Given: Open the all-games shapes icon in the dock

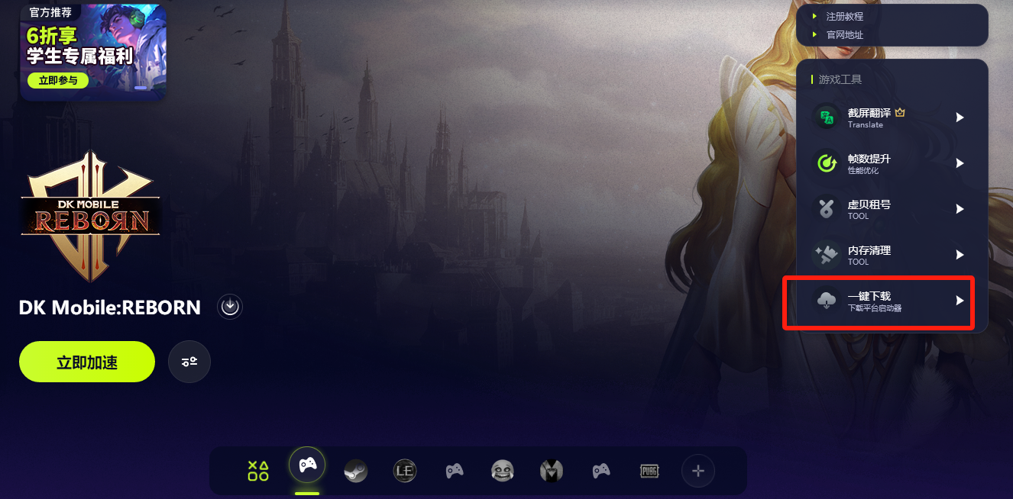Looking at the screenshot, I should pyautogui.click(x=258, y=471).
